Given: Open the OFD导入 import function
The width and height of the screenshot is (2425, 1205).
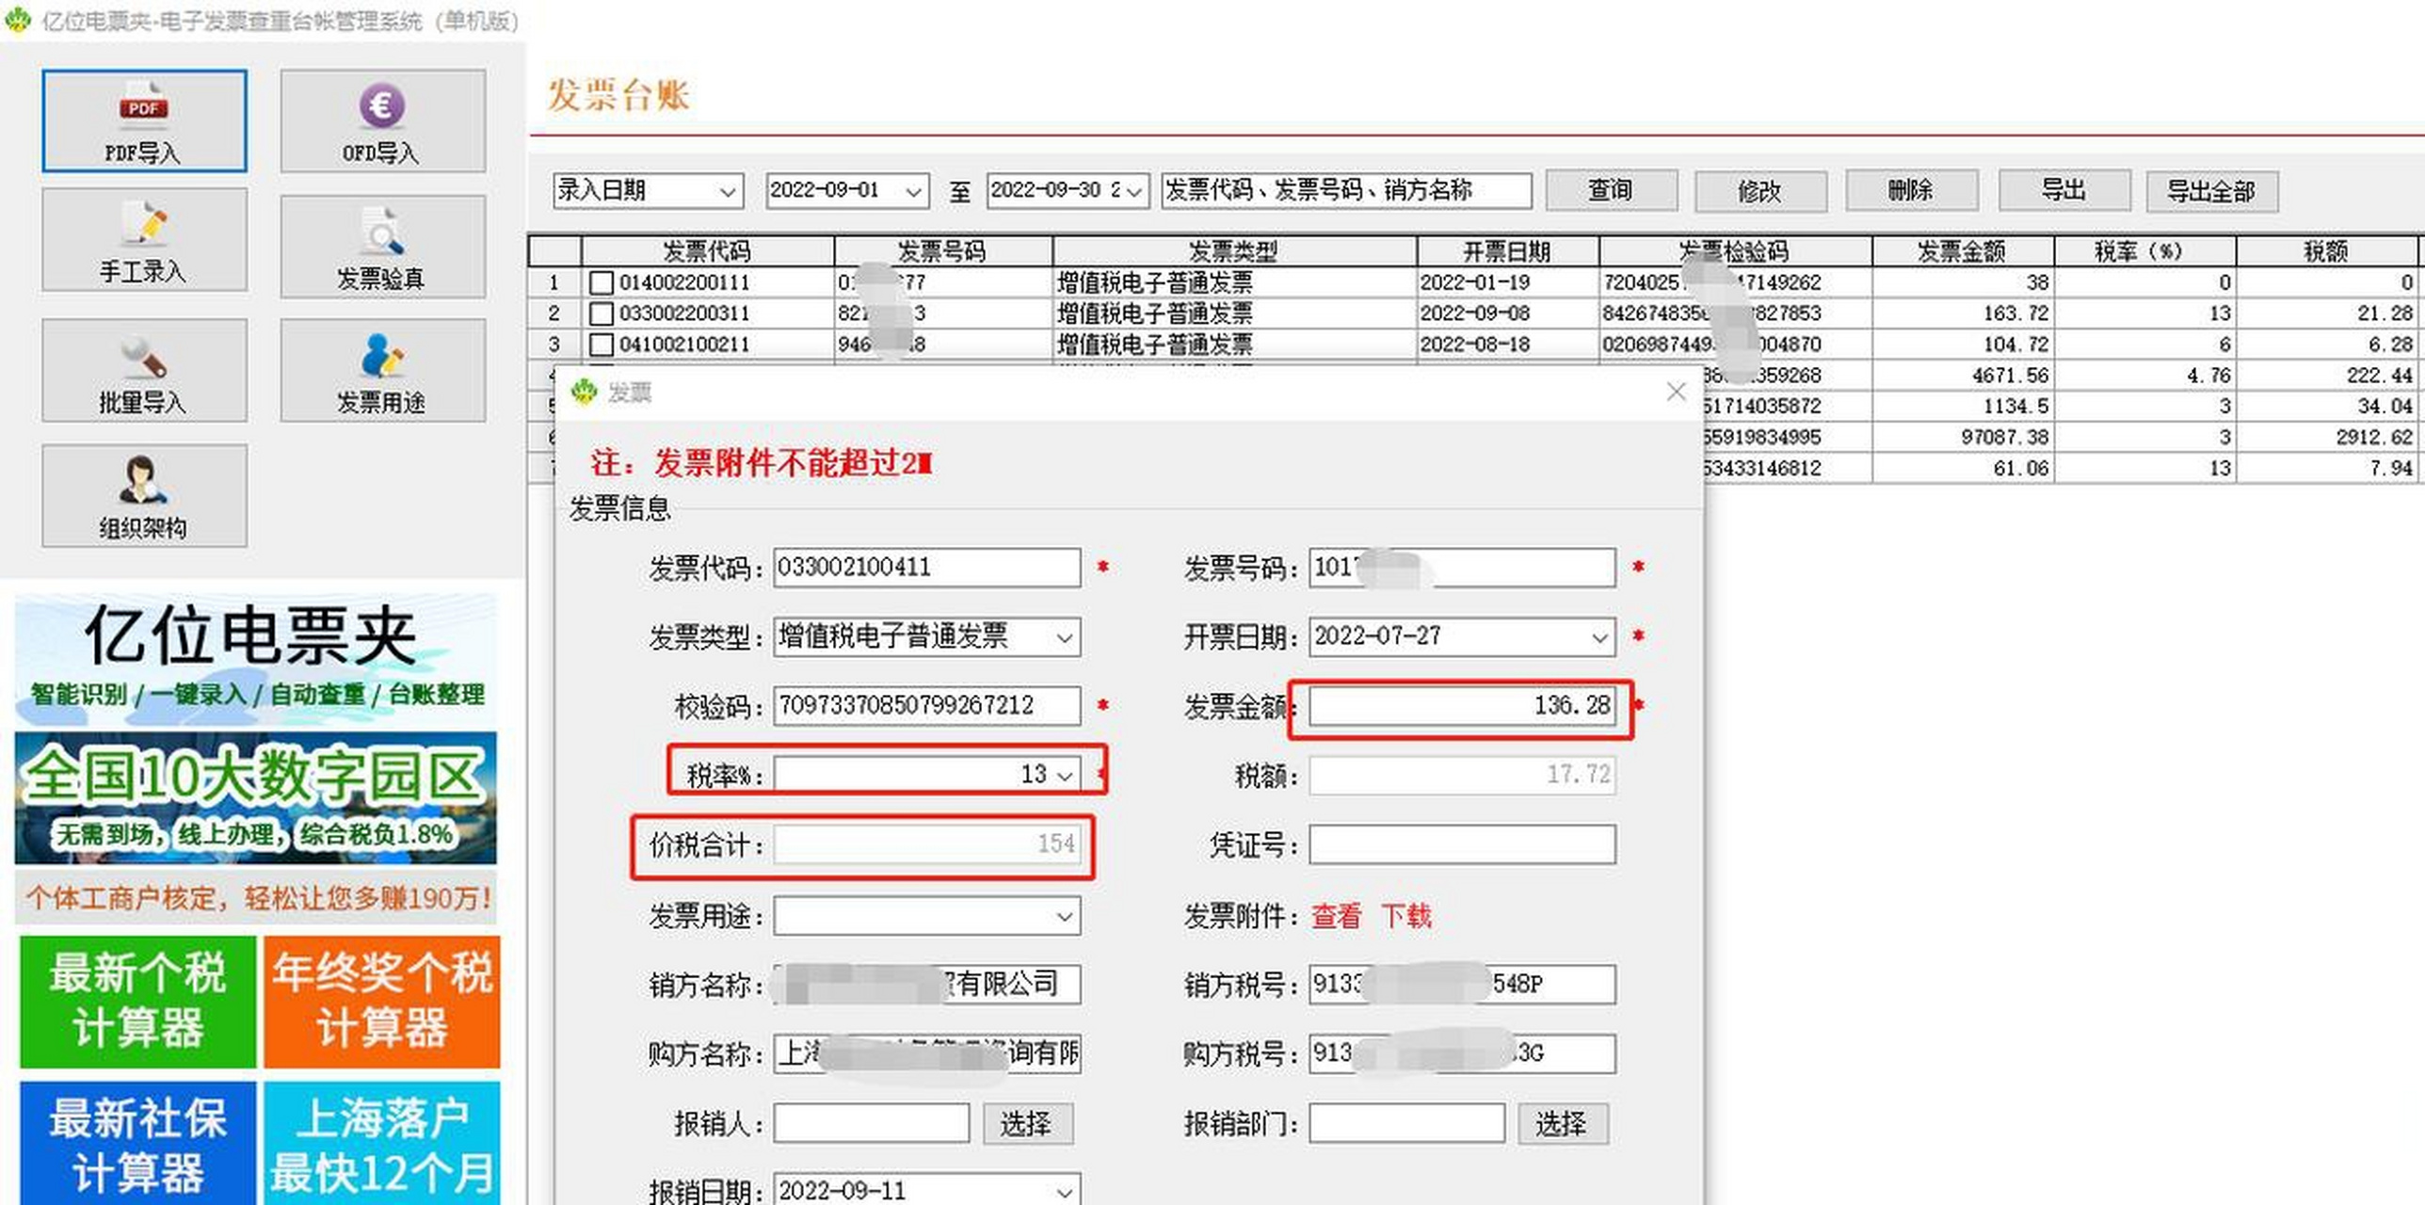Looking at the screenshot, I should [x=381, y=120].
